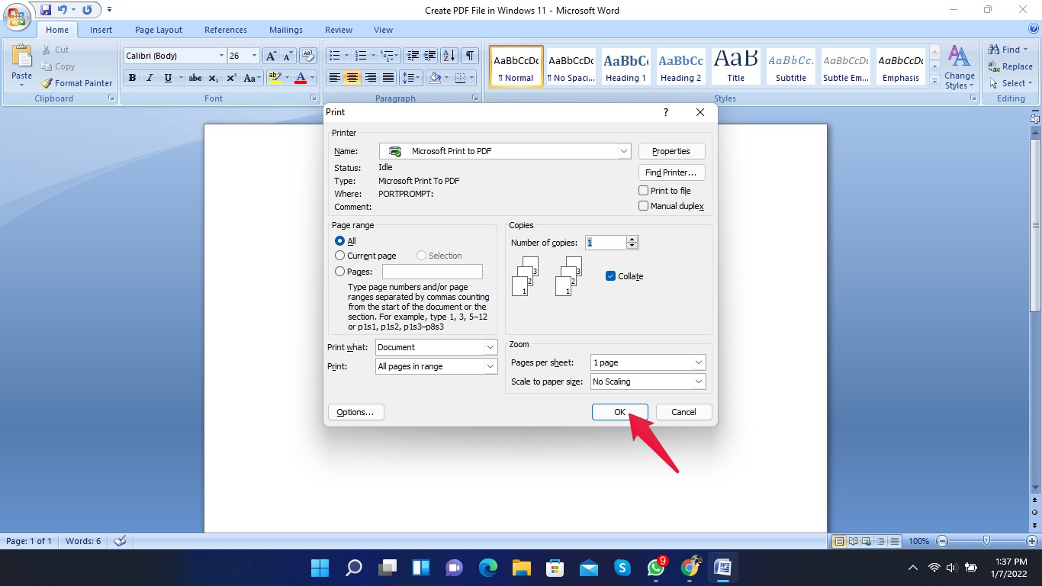This screenshot has height=586, width=1042.
Task: Align text right in Paragraph group
Action: [x=370, y=78]
